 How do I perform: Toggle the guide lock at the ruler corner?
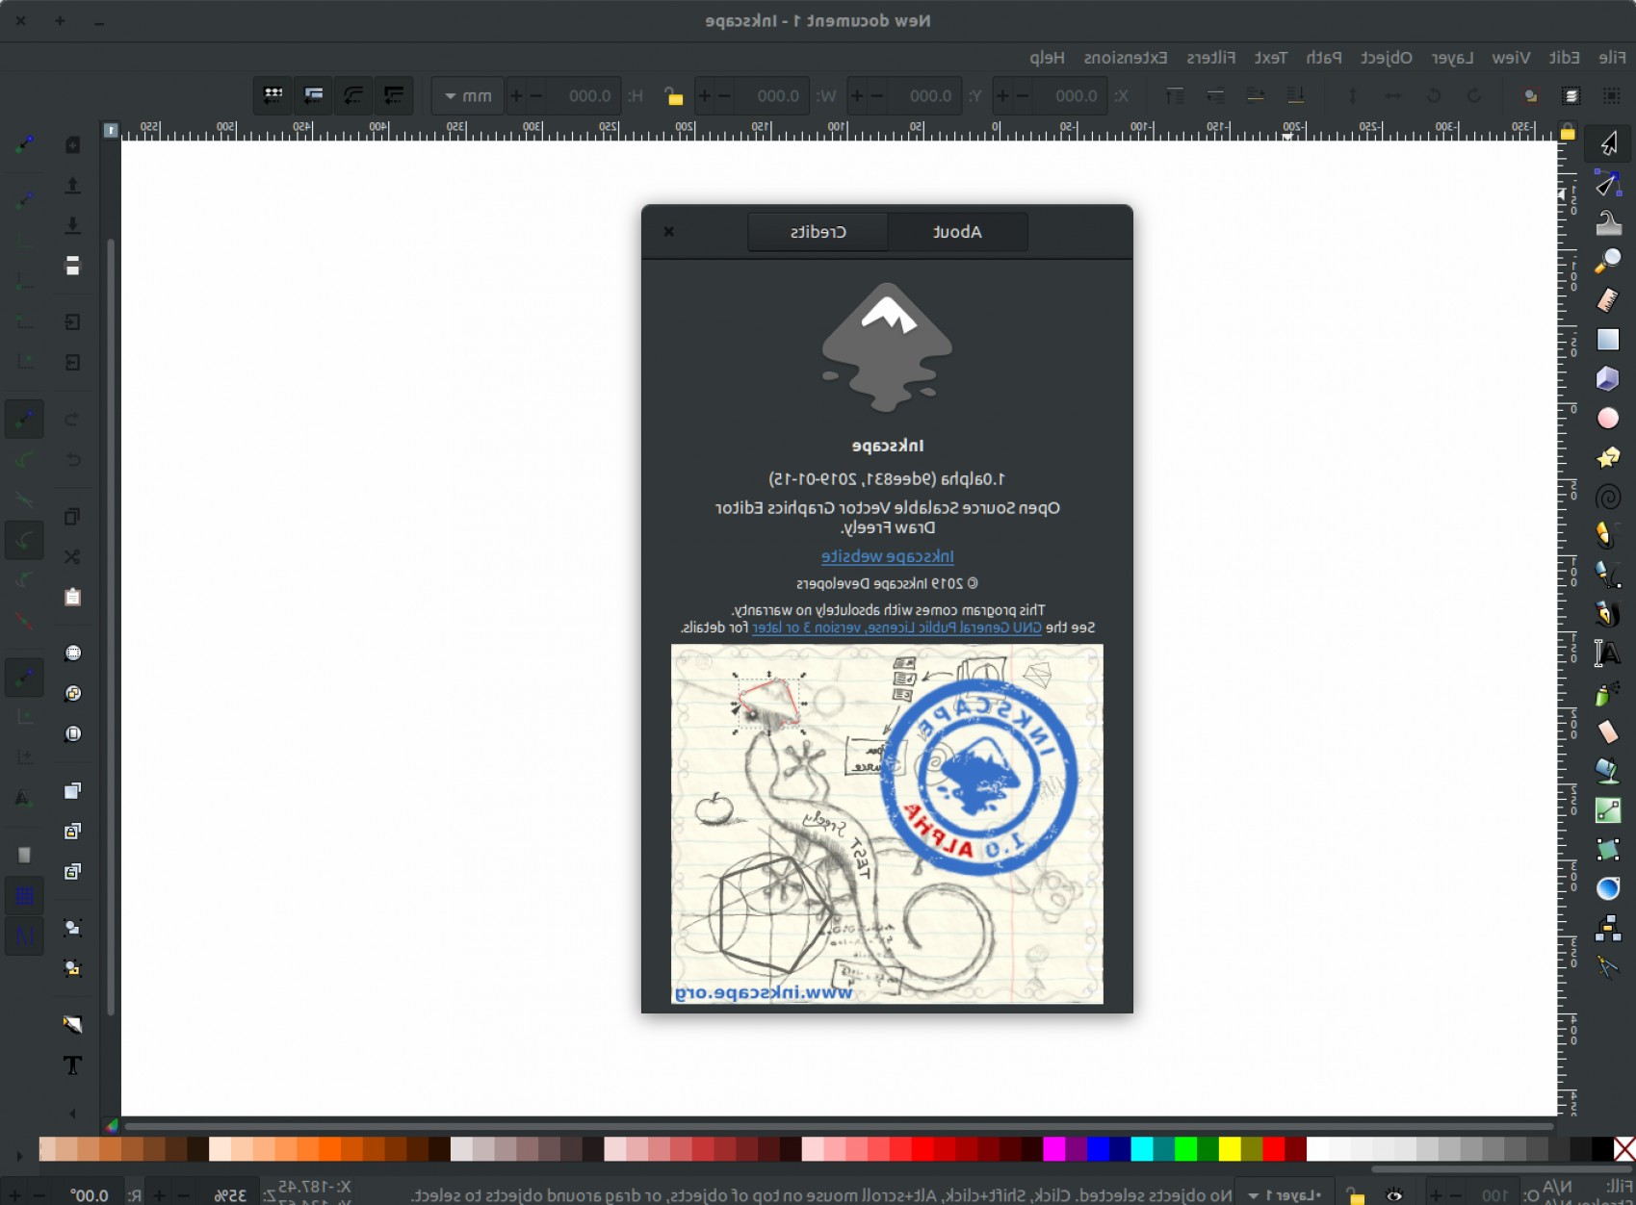point(1568,132)
